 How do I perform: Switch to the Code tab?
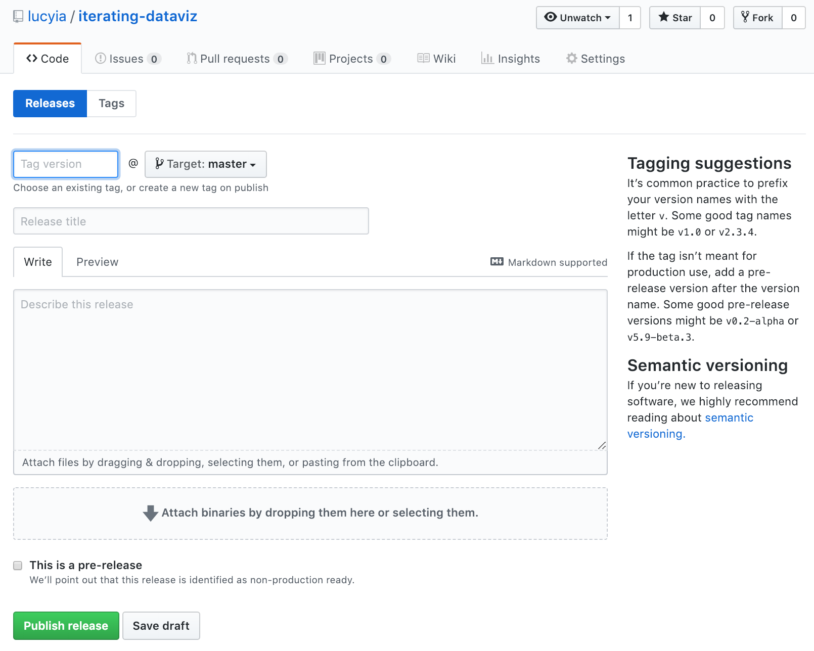coord(48,59)
